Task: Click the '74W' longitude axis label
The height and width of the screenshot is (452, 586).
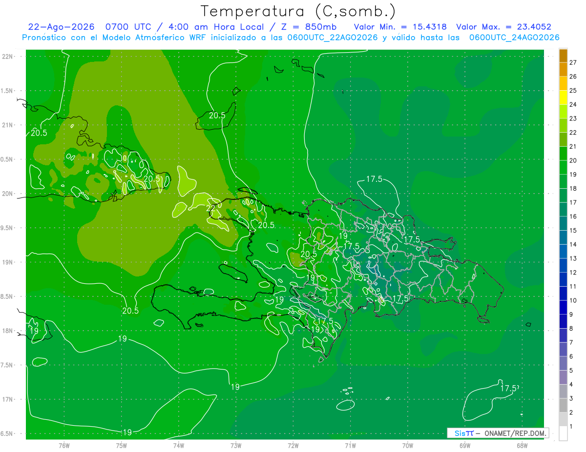Action: (178, 445)
